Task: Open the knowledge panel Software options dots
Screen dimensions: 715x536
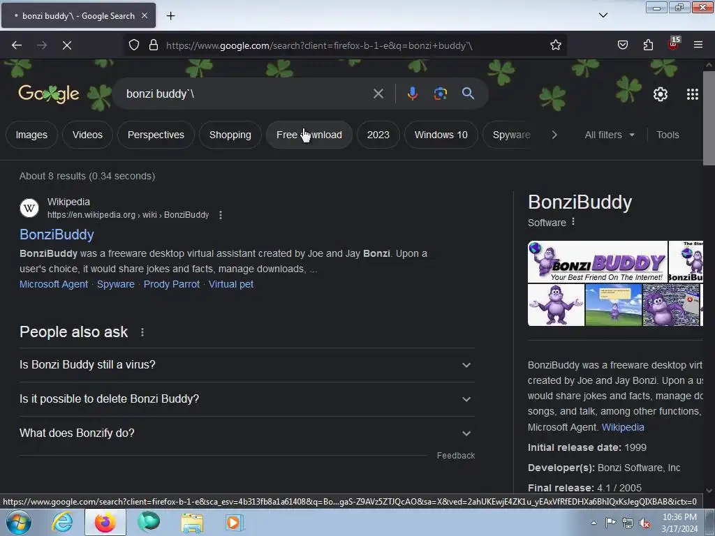Action: 573,222
